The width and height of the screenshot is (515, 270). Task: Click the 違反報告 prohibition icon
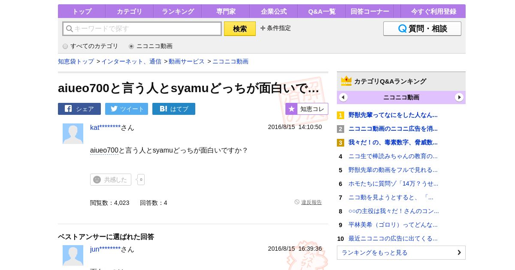297,202
